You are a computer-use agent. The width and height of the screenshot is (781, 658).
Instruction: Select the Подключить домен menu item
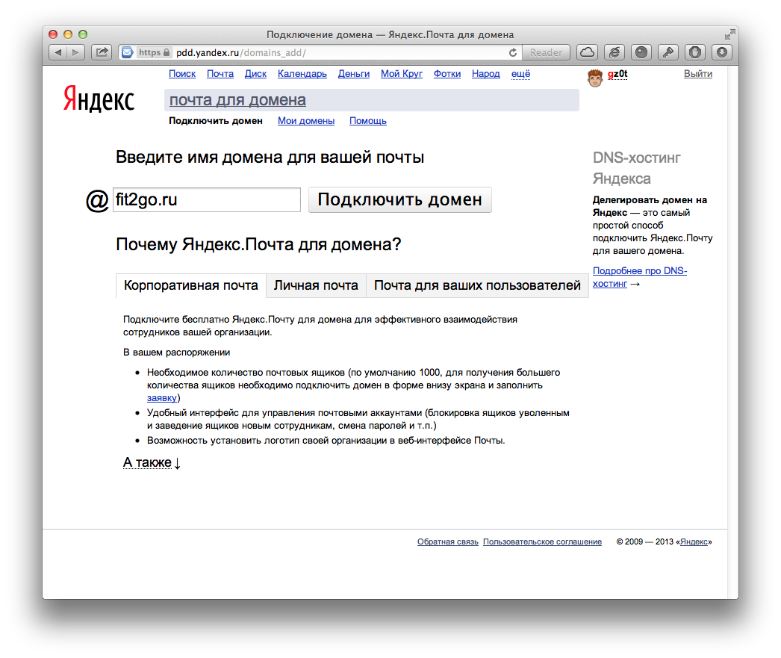point(216,121)
